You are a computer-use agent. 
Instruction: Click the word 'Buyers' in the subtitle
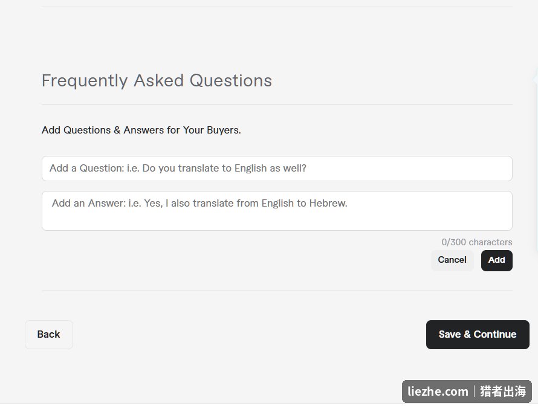tap(222, 130)
